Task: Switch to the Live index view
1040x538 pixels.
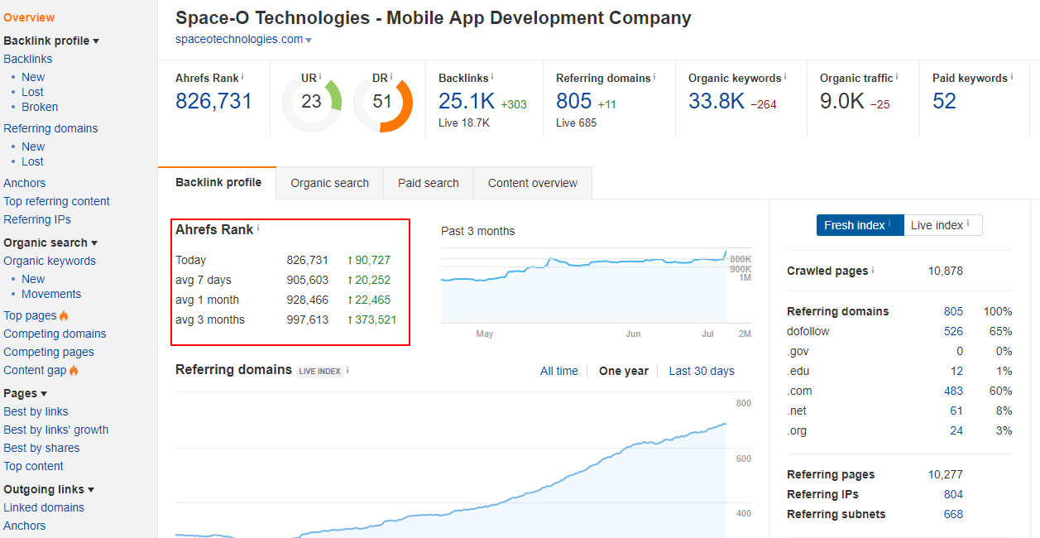Action: [x=943, y=225]
